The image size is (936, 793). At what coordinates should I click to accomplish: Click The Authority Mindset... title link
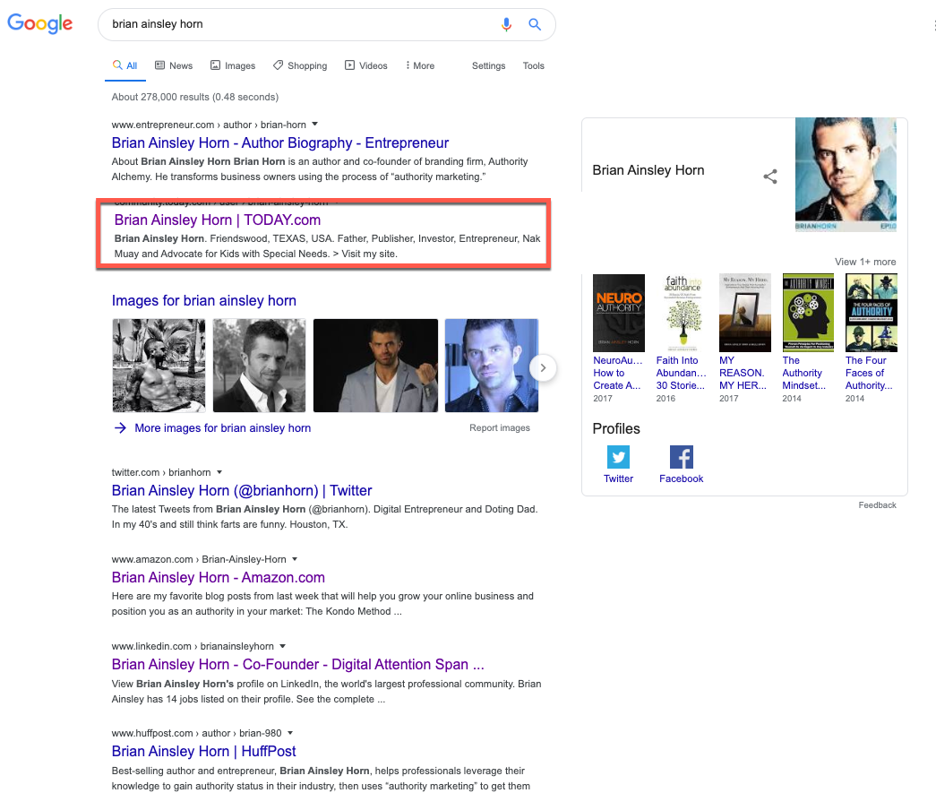pyautogui.click(x=804, y=374)
